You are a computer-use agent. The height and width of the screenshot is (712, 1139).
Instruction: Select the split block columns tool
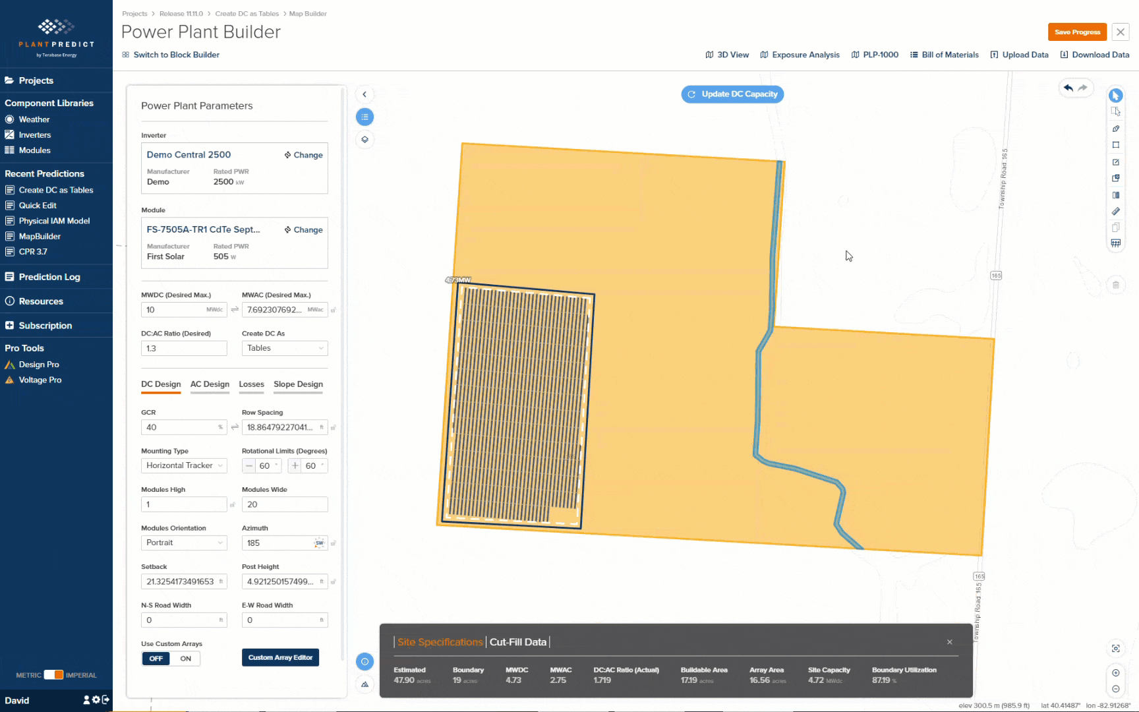click(1115, 194)
